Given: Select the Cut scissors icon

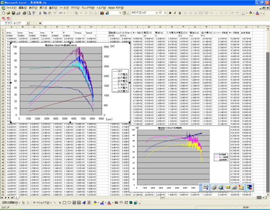Looking at the screenshot, I should (x=40, y=13).
